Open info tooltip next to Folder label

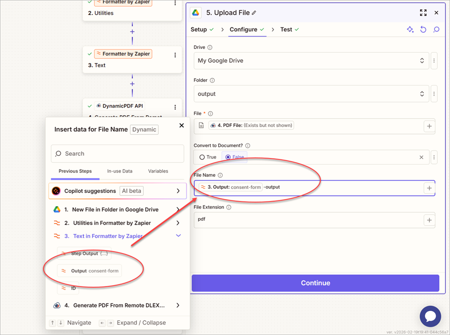pyautogui.click(x=212, y=80)
